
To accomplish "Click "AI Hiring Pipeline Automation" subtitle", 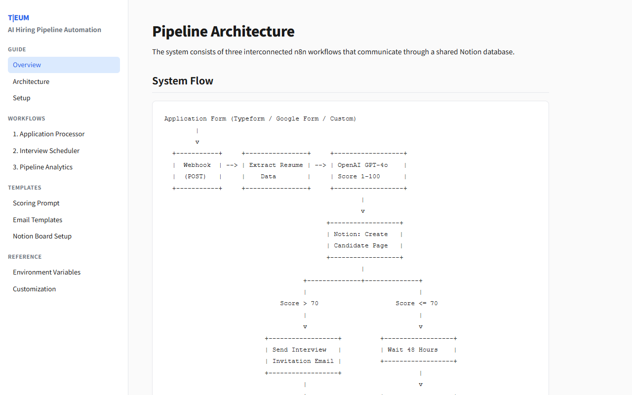I will 54,30.
